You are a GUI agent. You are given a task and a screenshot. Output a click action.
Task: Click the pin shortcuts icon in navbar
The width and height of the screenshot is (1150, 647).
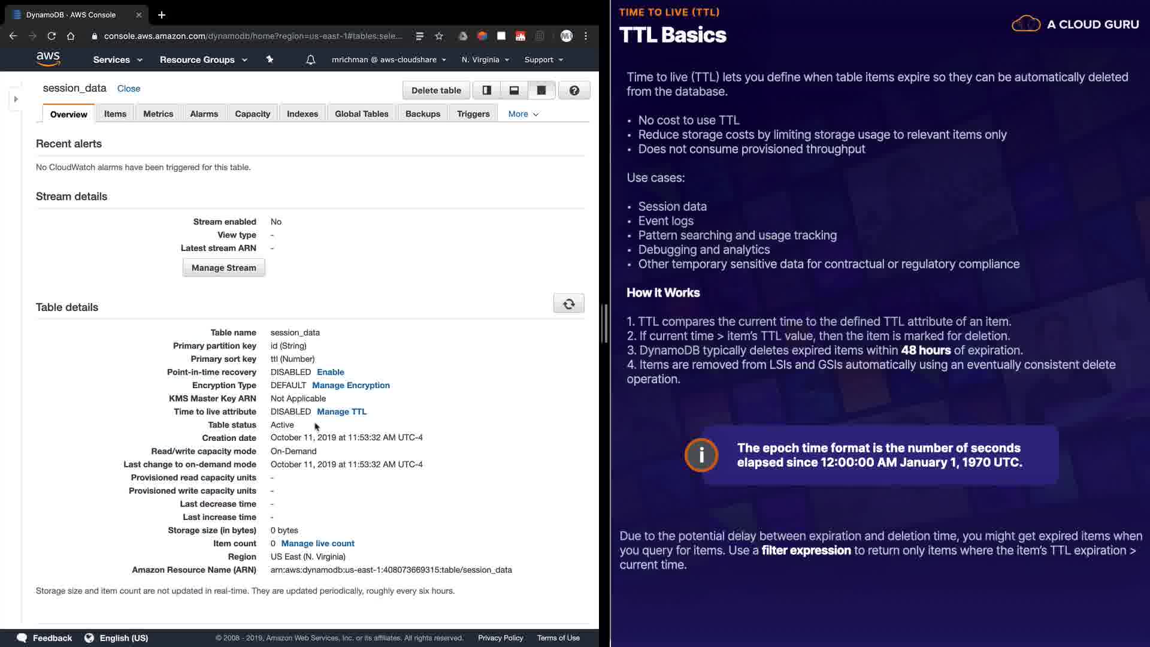(270, 59)
